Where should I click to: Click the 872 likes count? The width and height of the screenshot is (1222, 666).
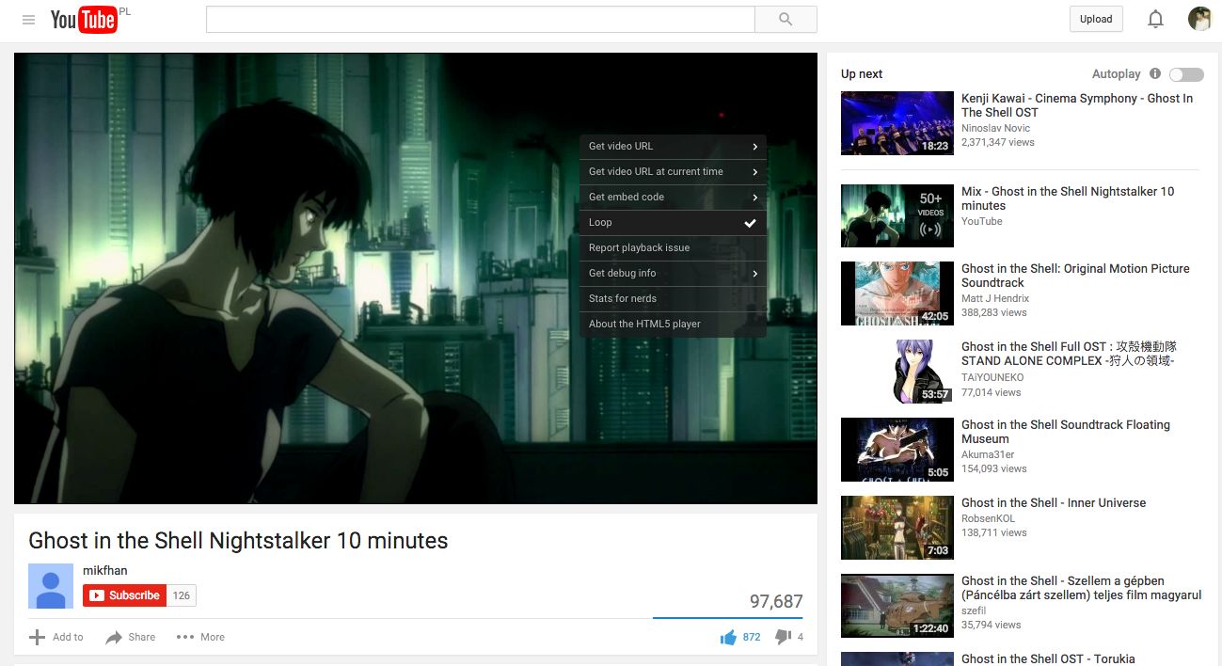[752, 637]
